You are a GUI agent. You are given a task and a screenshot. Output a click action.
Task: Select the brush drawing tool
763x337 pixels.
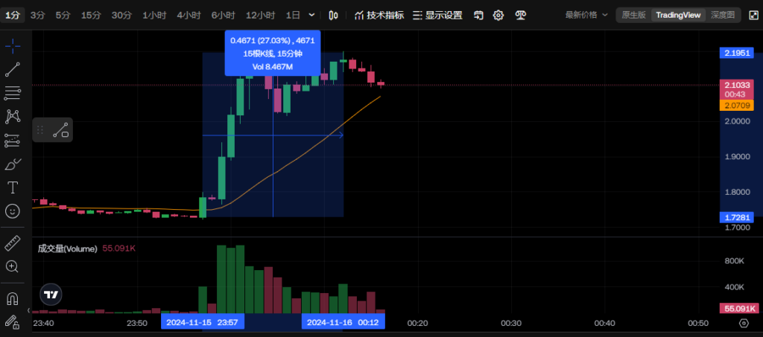(13, 164)
